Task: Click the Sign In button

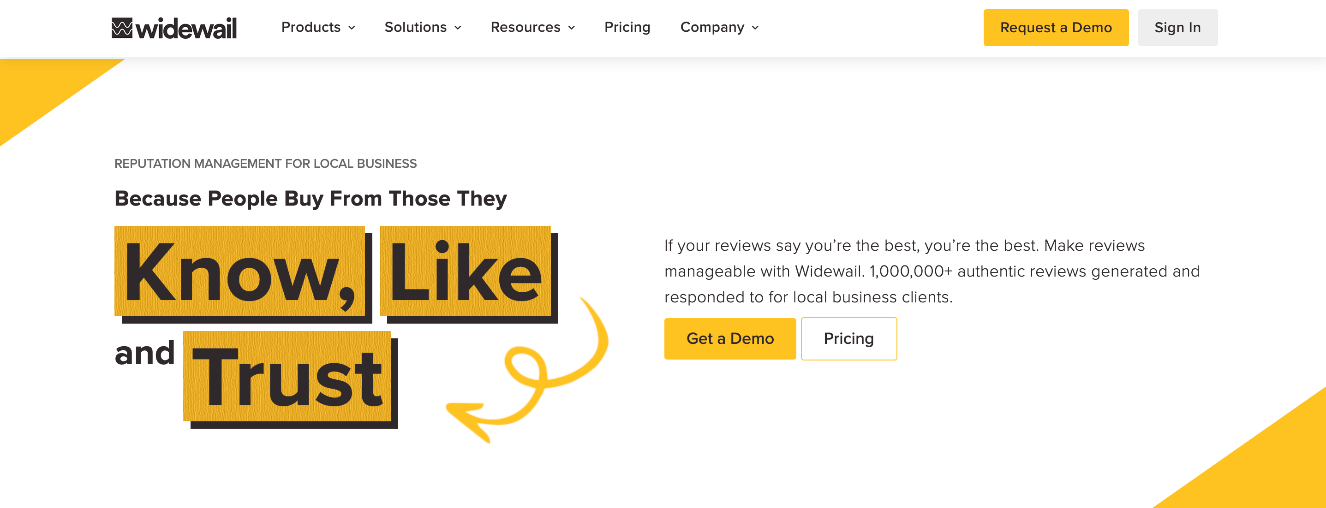Action: pyautogui.click(x=1177, y=28)
